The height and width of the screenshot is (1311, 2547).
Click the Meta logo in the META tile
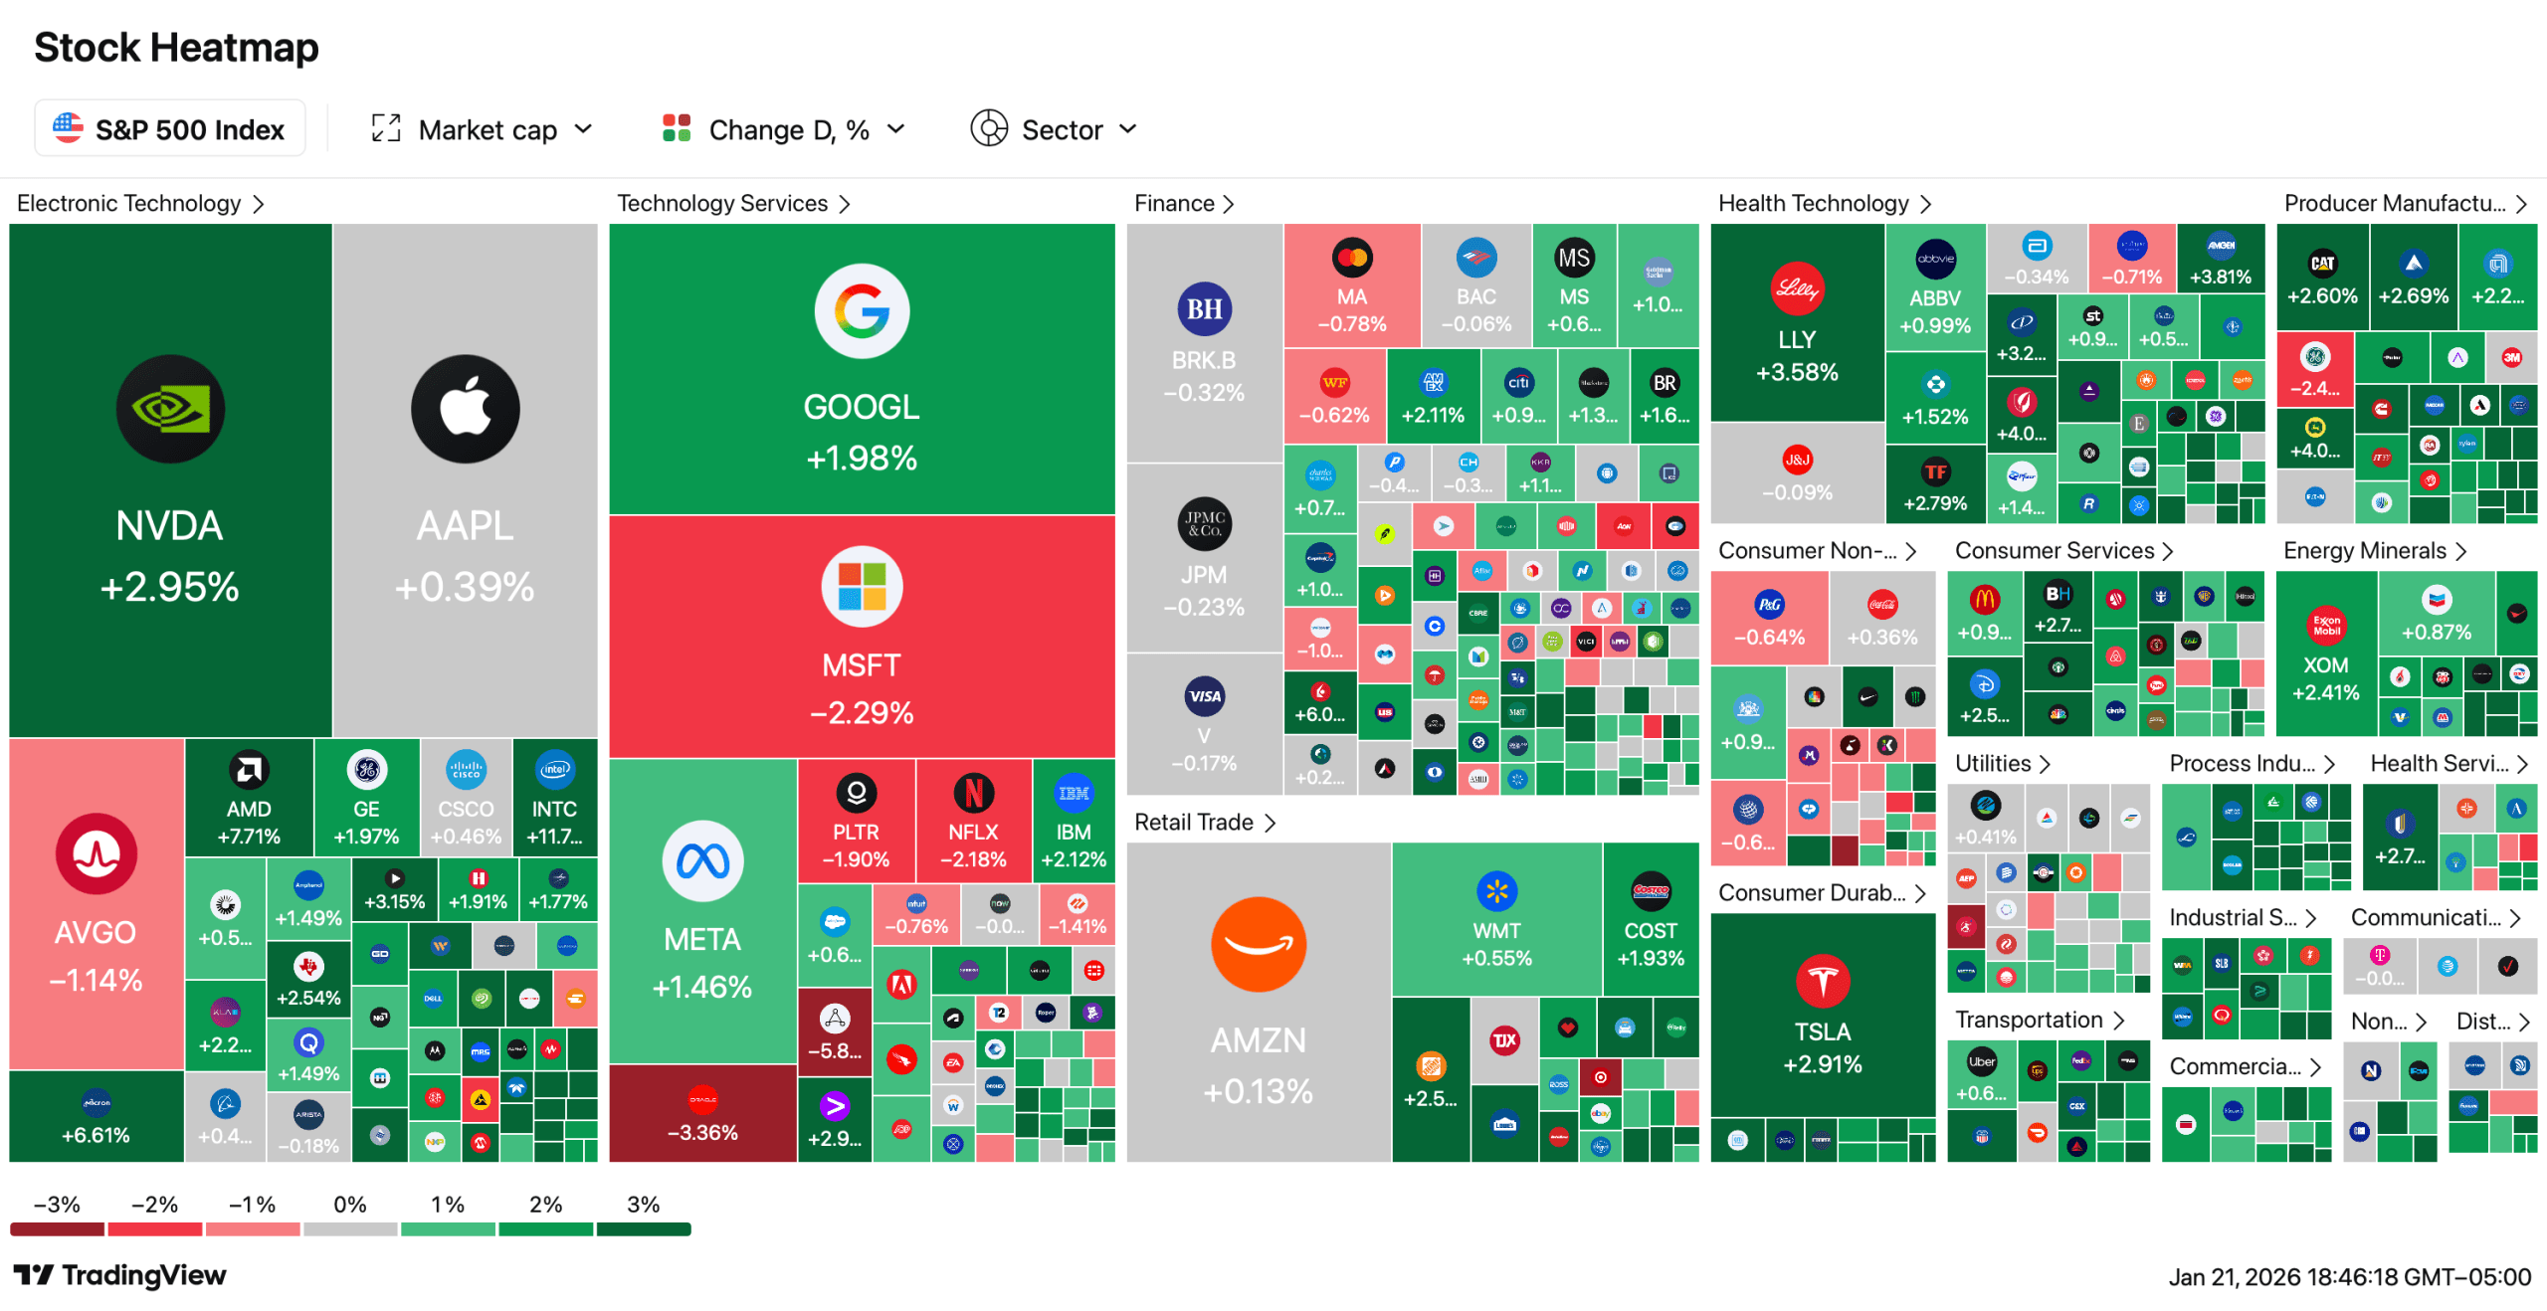click(x=702, y=860)
